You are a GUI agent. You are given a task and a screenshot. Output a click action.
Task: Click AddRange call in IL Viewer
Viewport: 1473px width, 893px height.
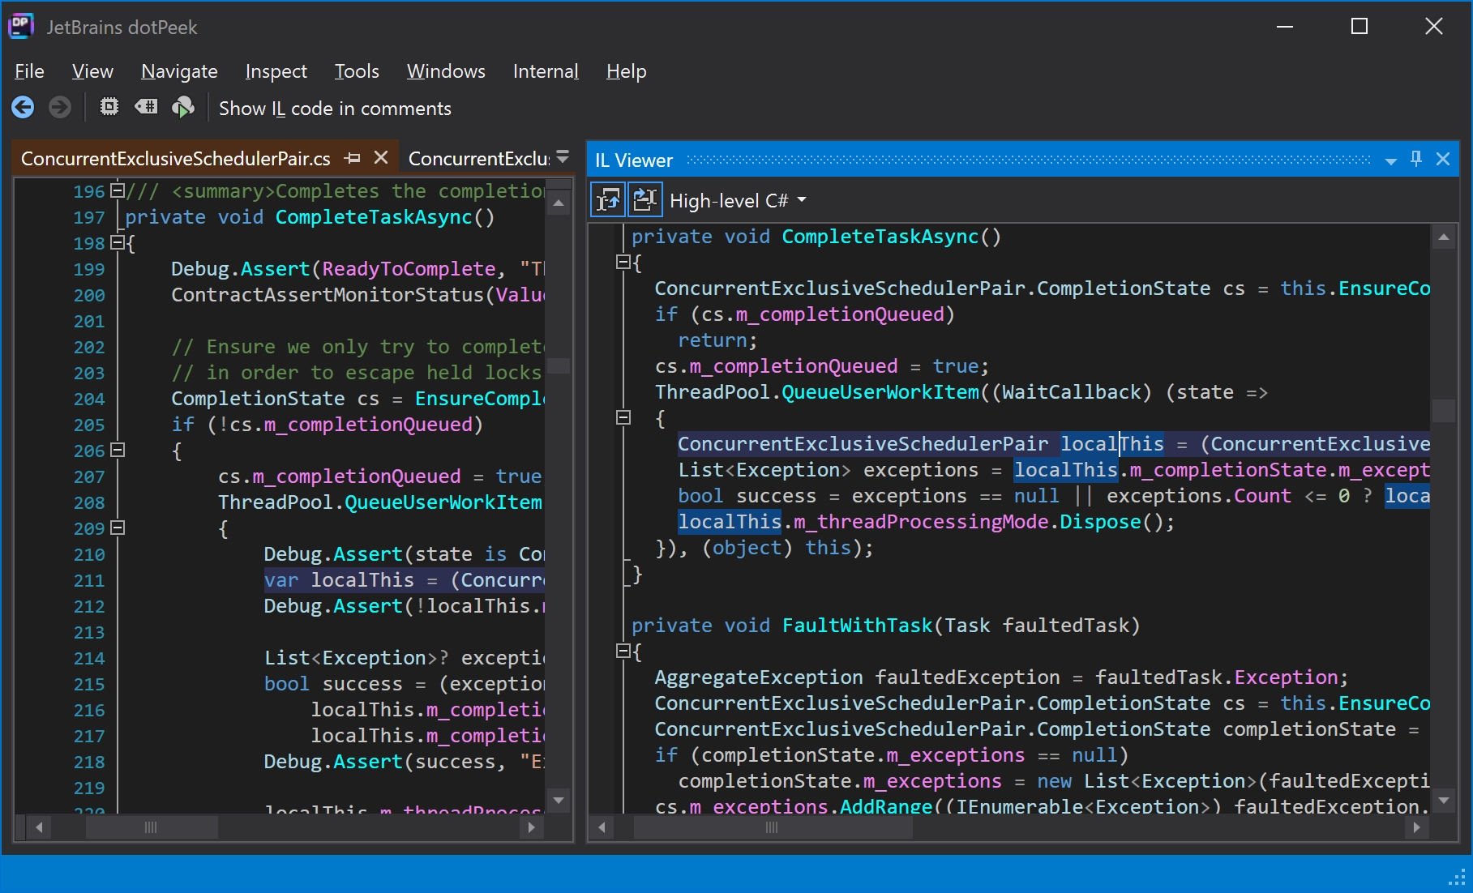[x=886, y=807]
